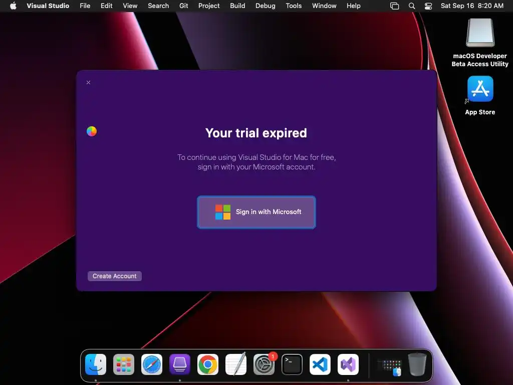Open the Search menu

click(x=158, y=6)
